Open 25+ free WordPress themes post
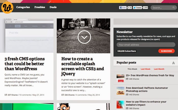 click(x=150, y=75)
